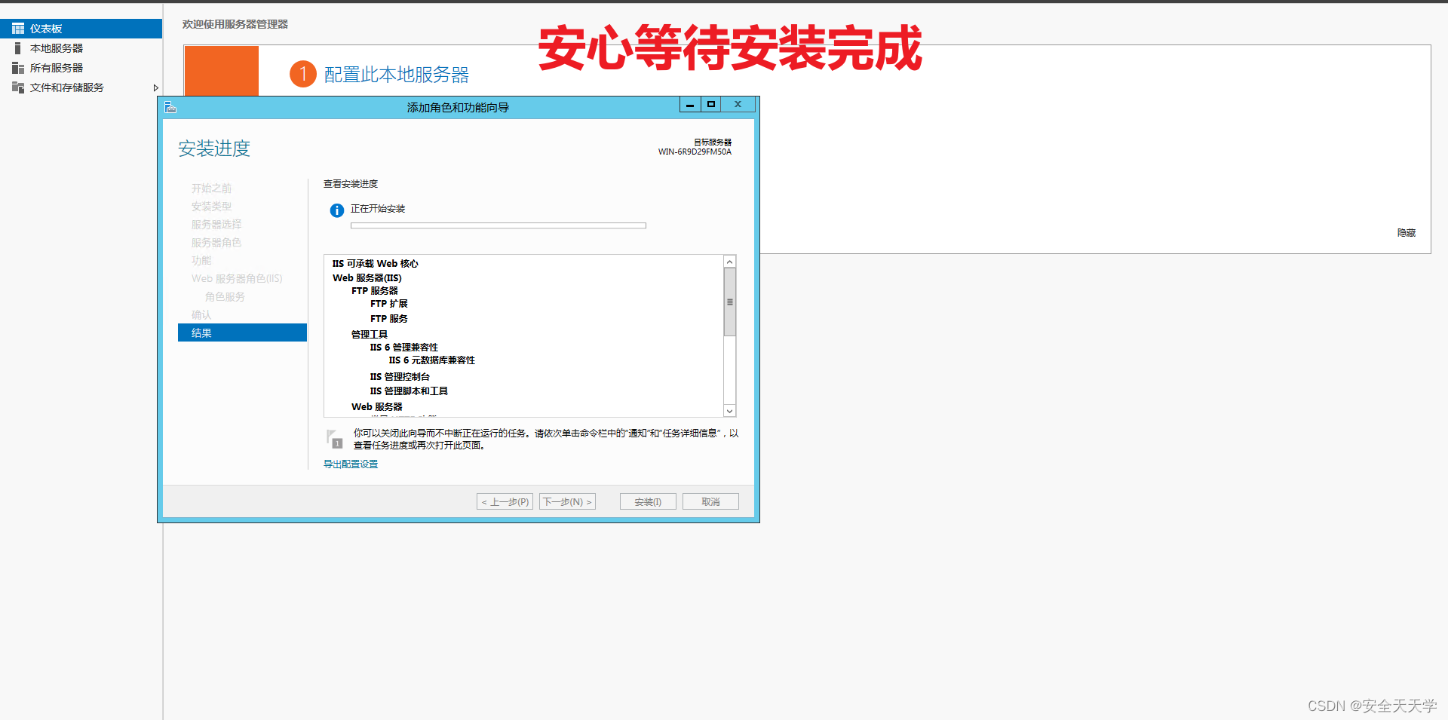
Task: Click the 查看安装进度 label
Action: 351,184
